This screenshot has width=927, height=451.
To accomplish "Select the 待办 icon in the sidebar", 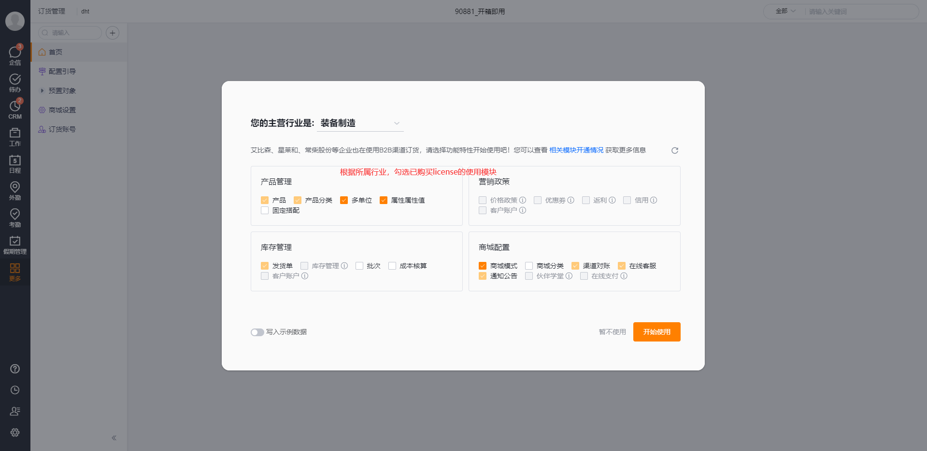I will click(14, 81).
